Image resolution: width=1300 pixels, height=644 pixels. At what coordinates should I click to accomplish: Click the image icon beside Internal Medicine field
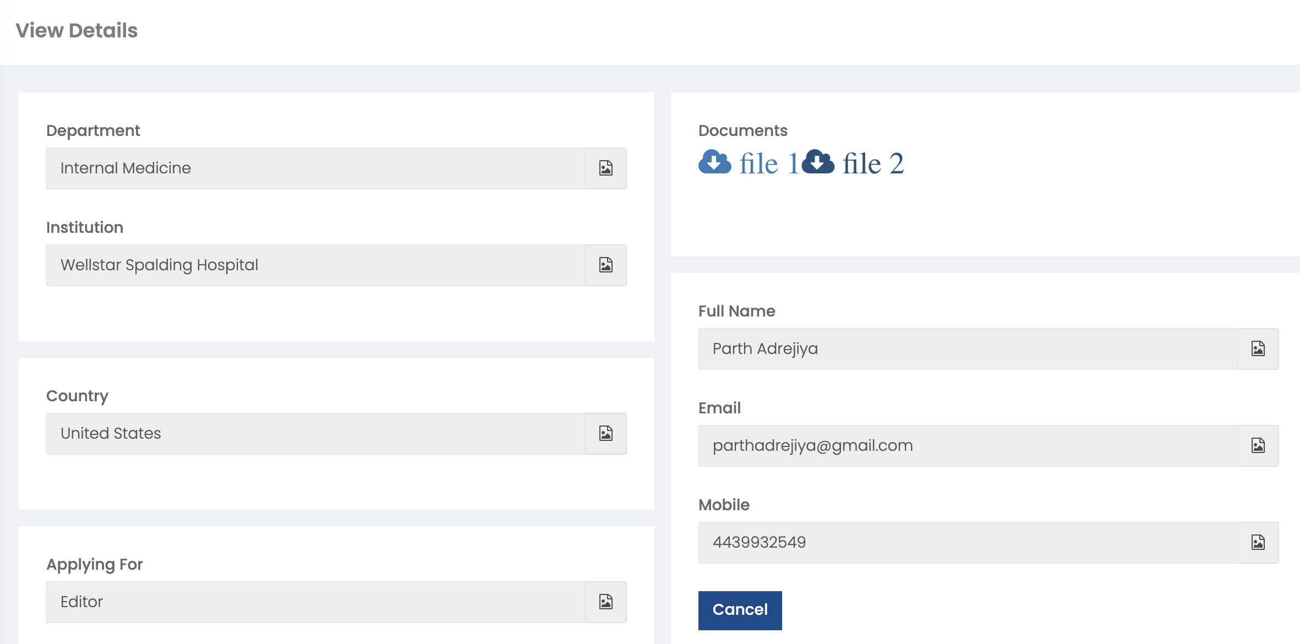pos(605,168)
